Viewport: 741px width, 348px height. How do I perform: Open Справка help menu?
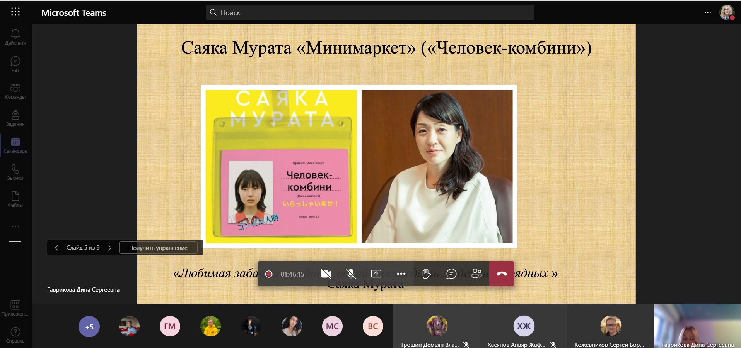tap(15, 334)
